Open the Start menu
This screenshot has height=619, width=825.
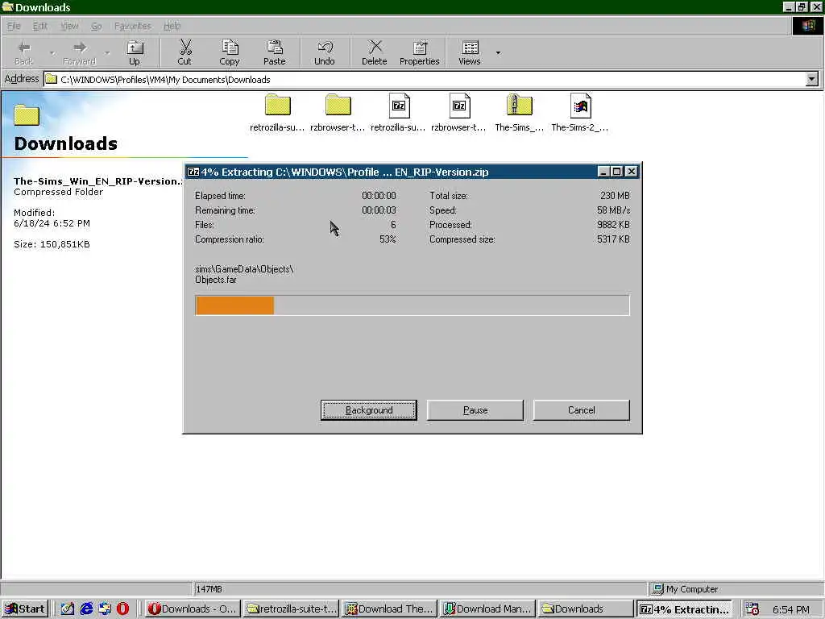25,609
